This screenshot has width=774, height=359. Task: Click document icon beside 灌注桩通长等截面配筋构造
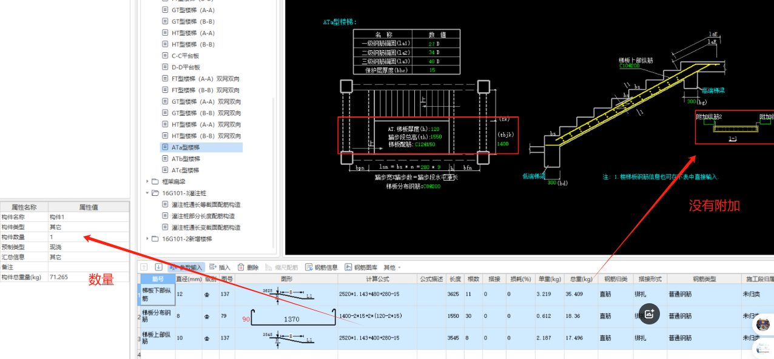tap(165, 204)
